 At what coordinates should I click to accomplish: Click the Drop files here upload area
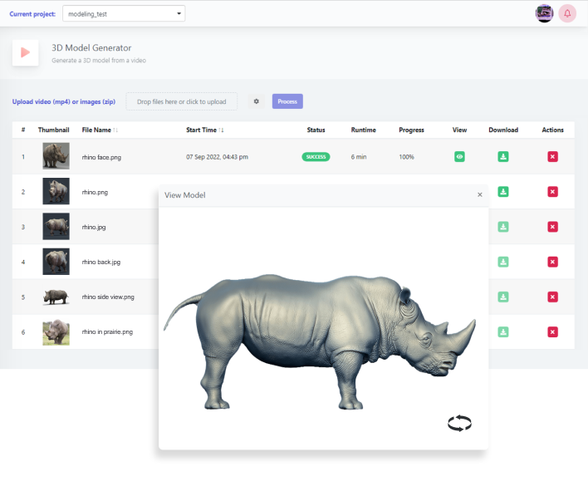click(x=182, y=101)
